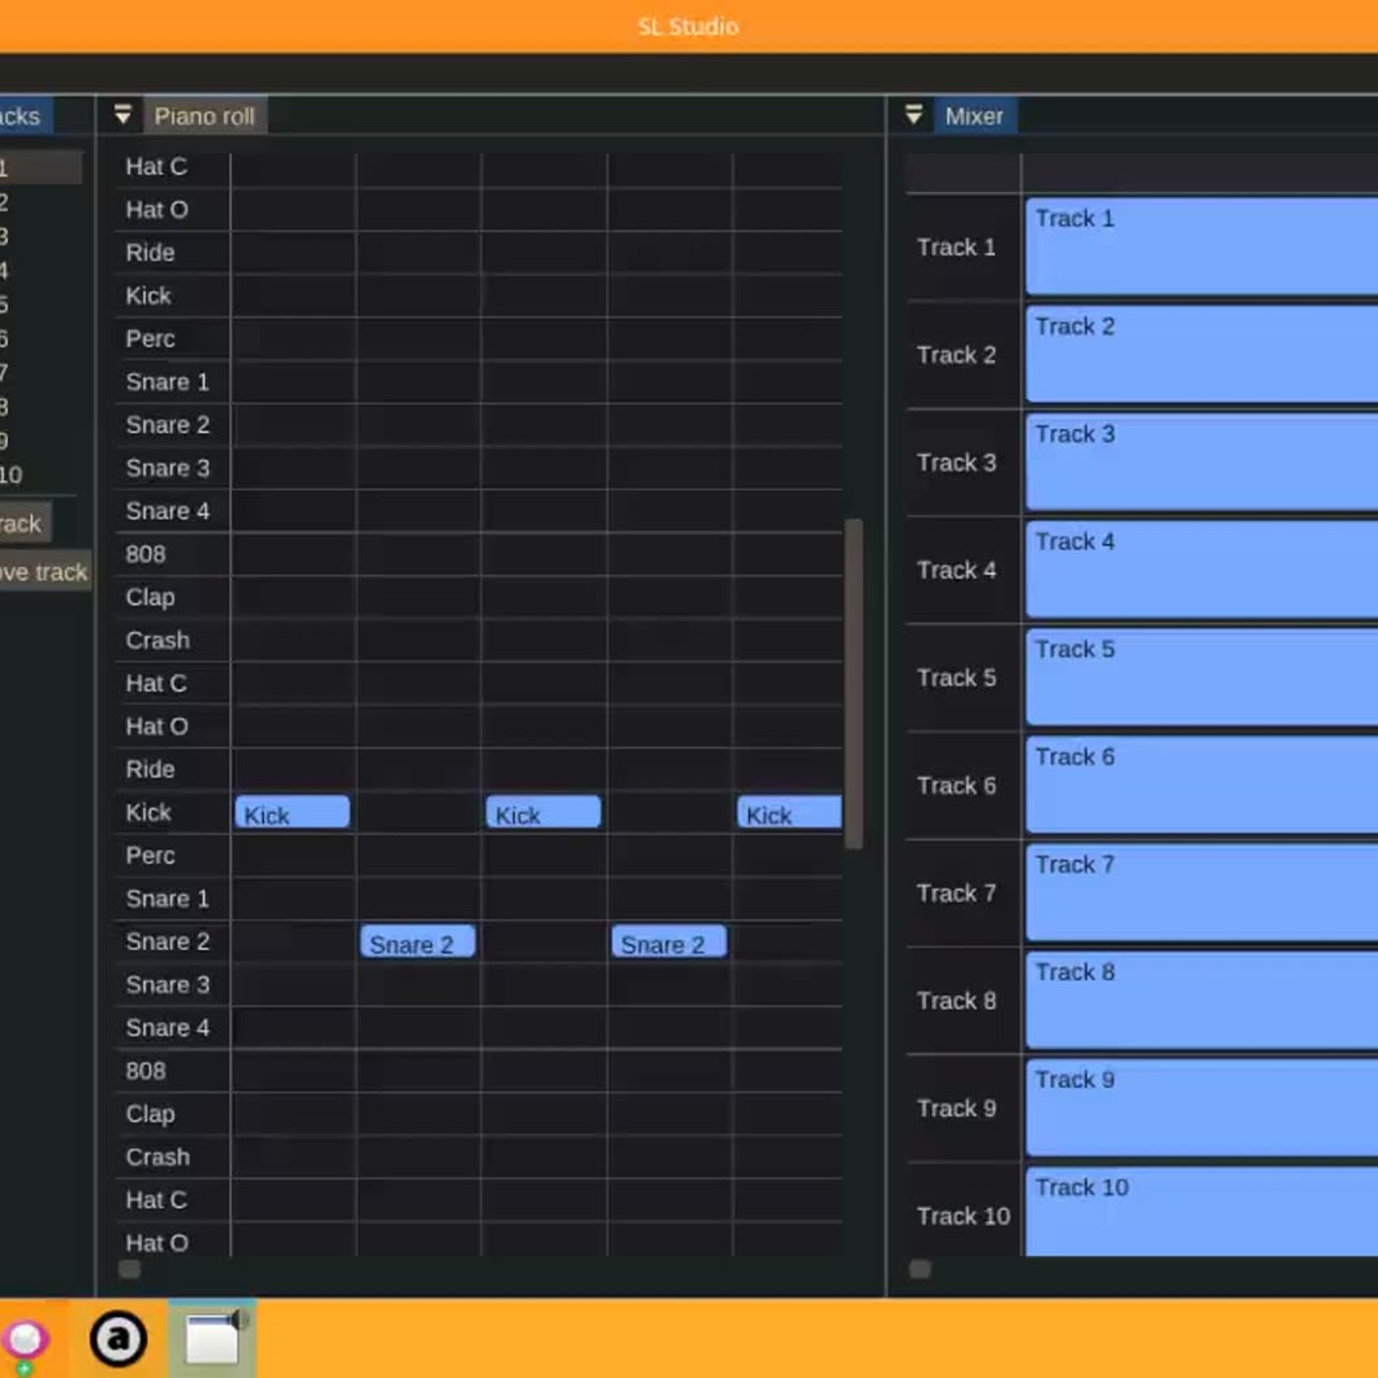
Task: Click the Track 6 row header in Mixer
Action: pos(963,785)
